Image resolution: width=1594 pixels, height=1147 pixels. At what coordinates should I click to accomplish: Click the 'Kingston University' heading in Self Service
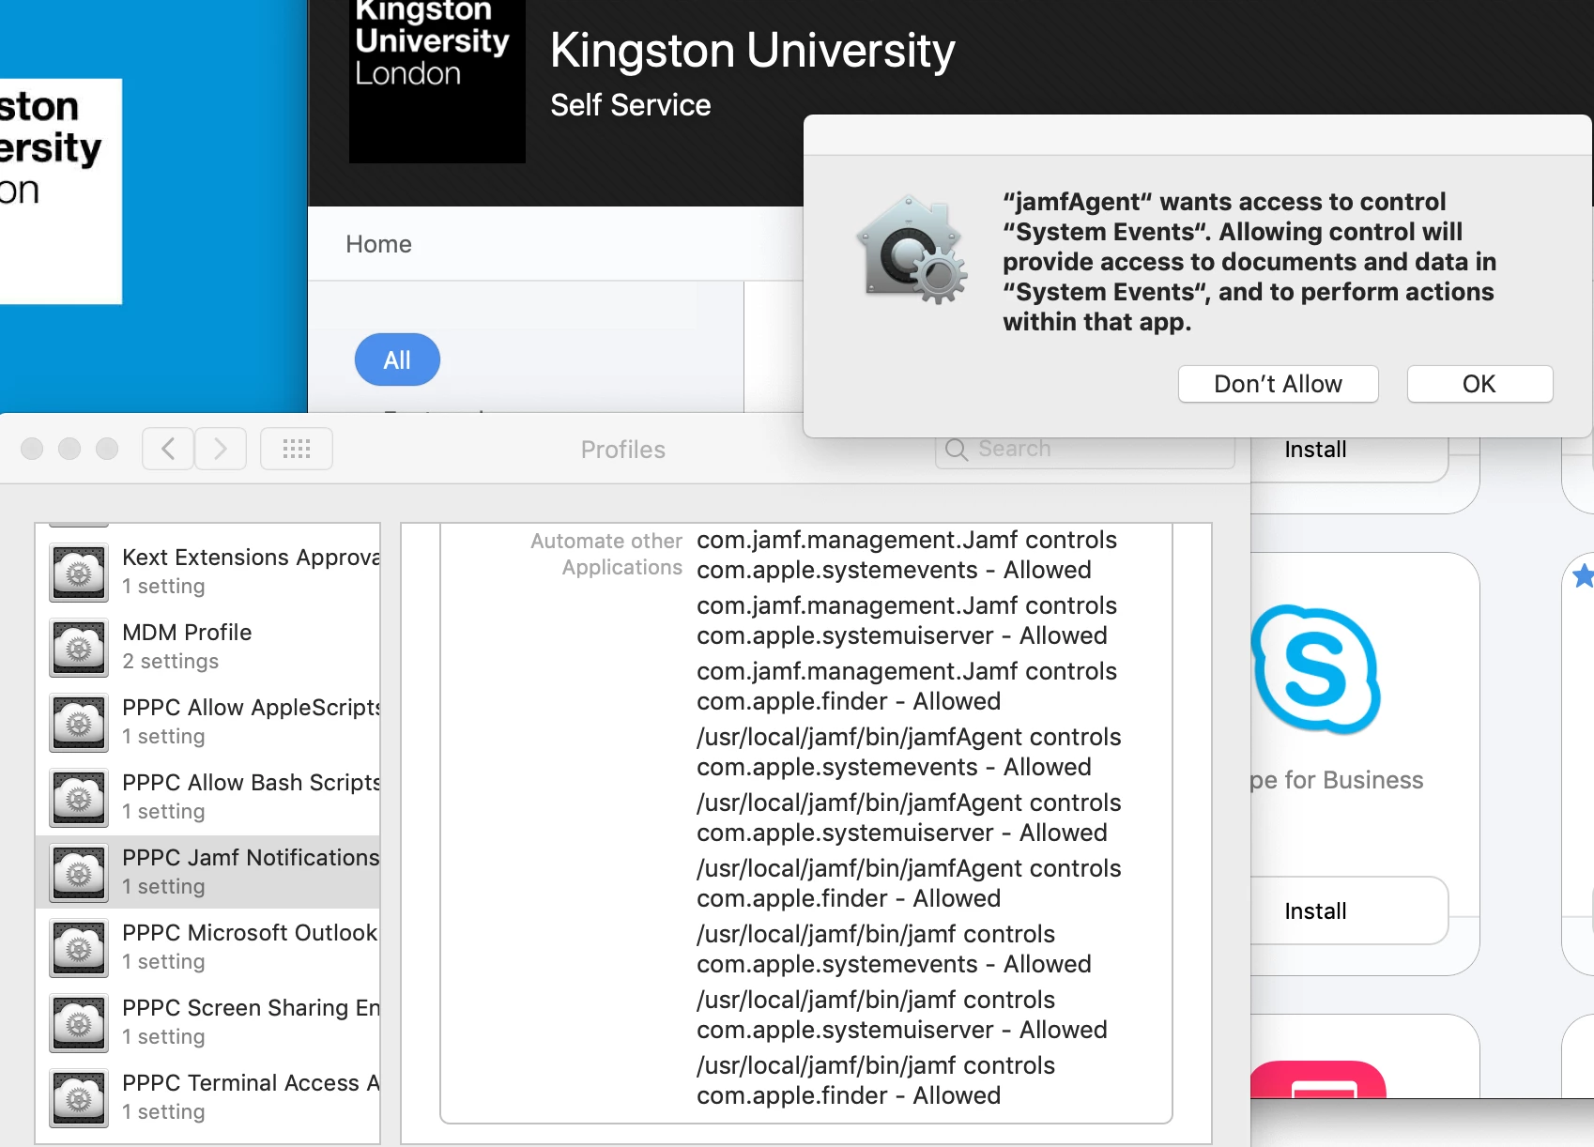752,51
